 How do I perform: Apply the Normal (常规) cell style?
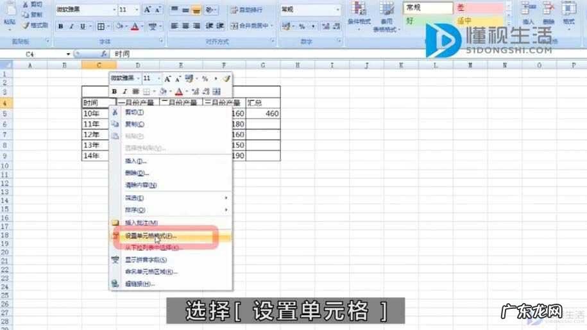pyautogui.click(x=428, y=8)
